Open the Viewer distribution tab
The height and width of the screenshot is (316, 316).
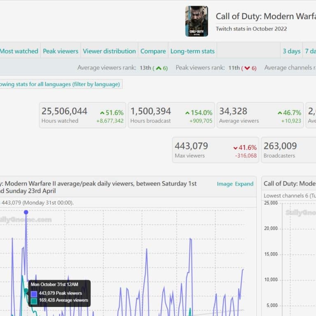coord(109,51)
